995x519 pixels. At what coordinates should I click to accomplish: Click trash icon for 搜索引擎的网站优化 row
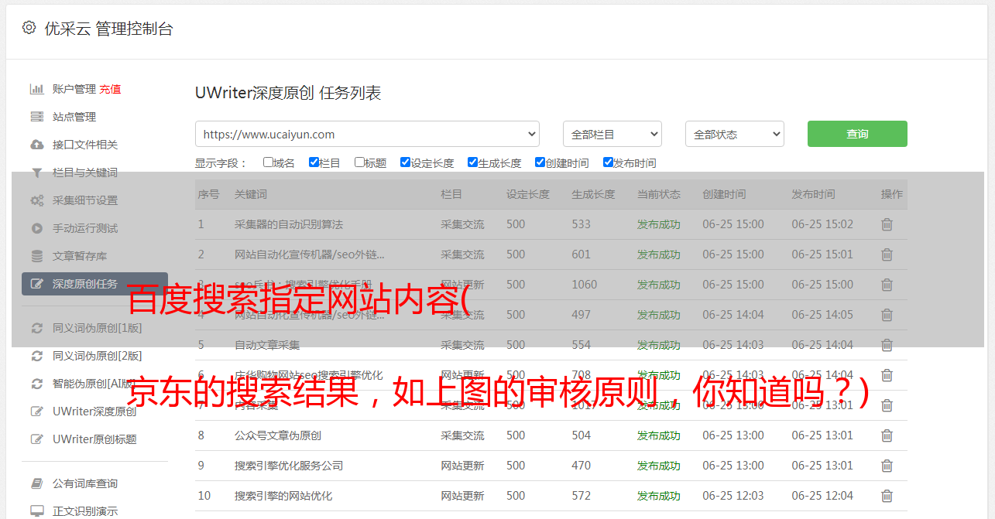point(887,496)
